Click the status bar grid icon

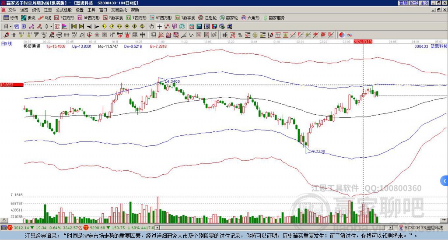pyautogui.click(x=3, y=228)
